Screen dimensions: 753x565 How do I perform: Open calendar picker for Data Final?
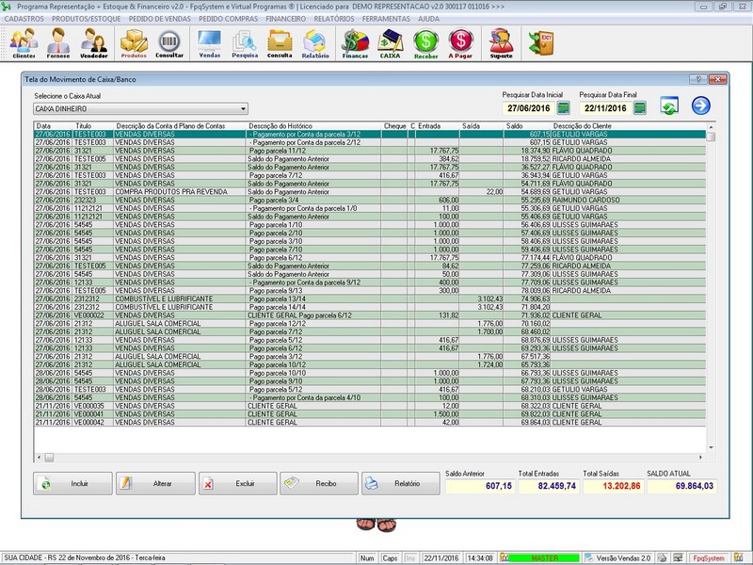click(x=640, y=109)
